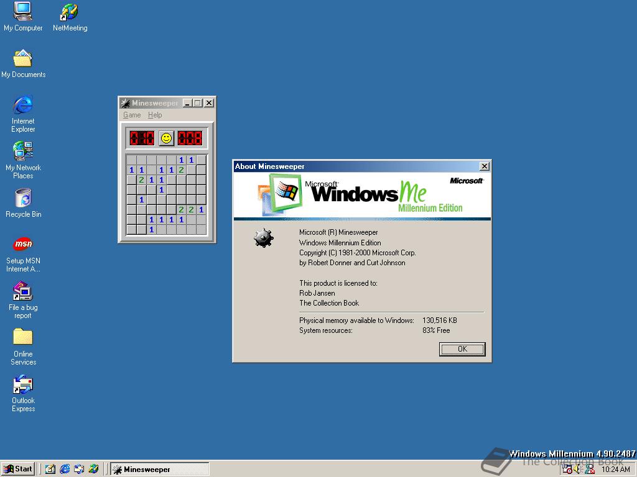Launch Internet Explorer from the quick launch bar
The width and height of the screenshot is (637, 477).
[65, 470]
